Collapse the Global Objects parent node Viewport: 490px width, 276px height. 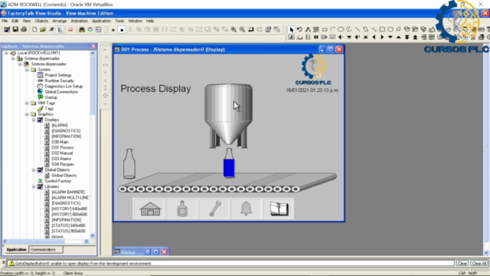point(34,170)
